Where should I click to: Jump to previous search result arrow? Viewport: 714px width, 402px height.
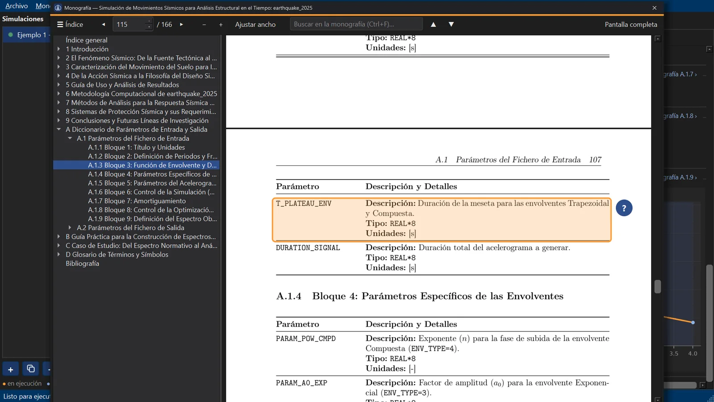433,24
